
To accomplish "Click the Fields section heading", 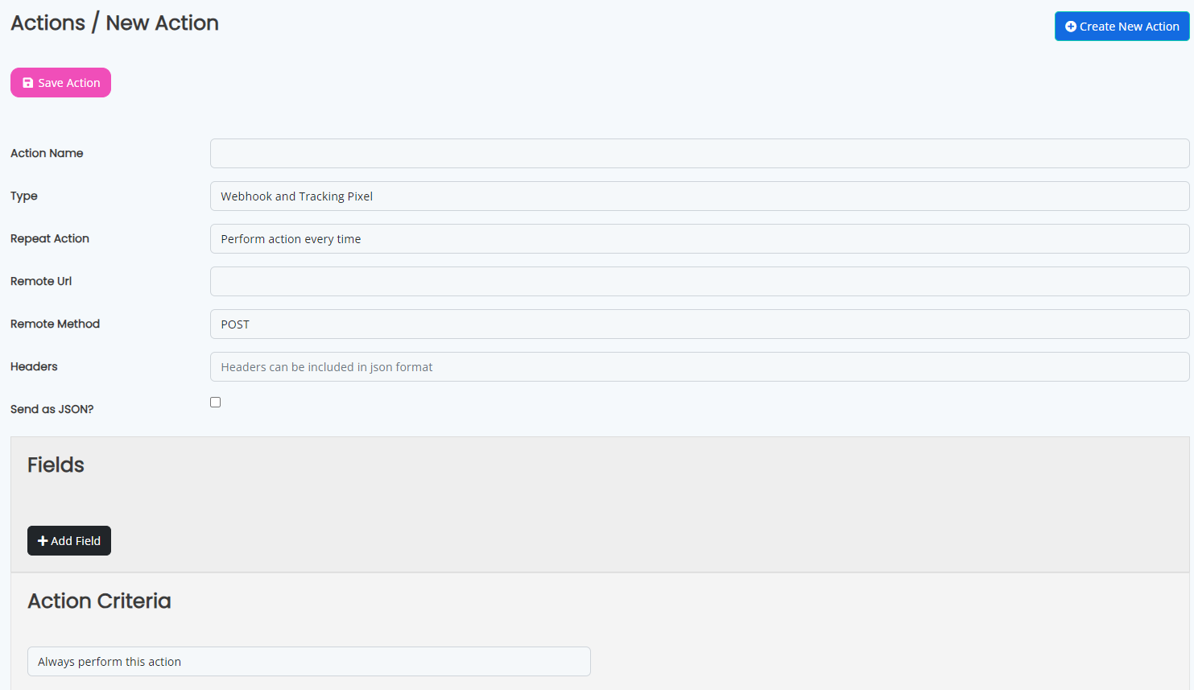I will [x=56, y=465].
